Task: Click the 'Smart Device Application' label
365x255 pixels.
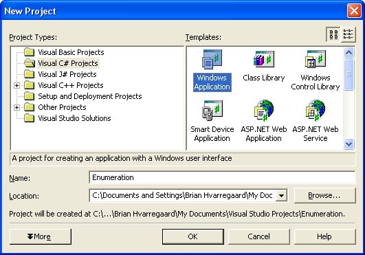Action: point(212,133)
